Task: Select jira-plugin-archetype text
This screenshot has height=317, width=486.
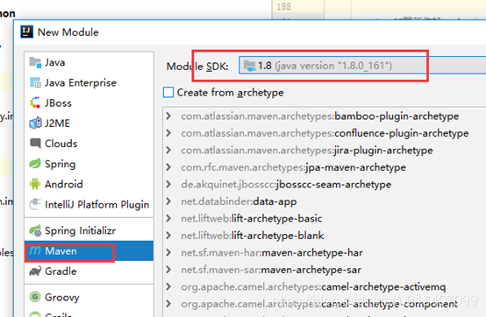Action: [x=383, y=151]
